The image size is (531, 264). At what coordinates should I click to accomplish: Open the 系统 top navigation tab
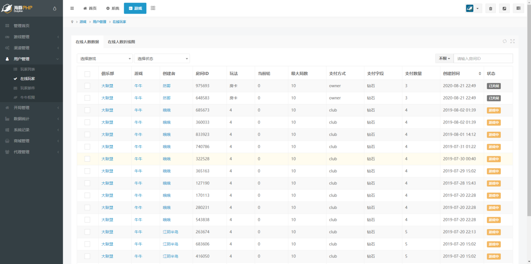coord(112,8)
